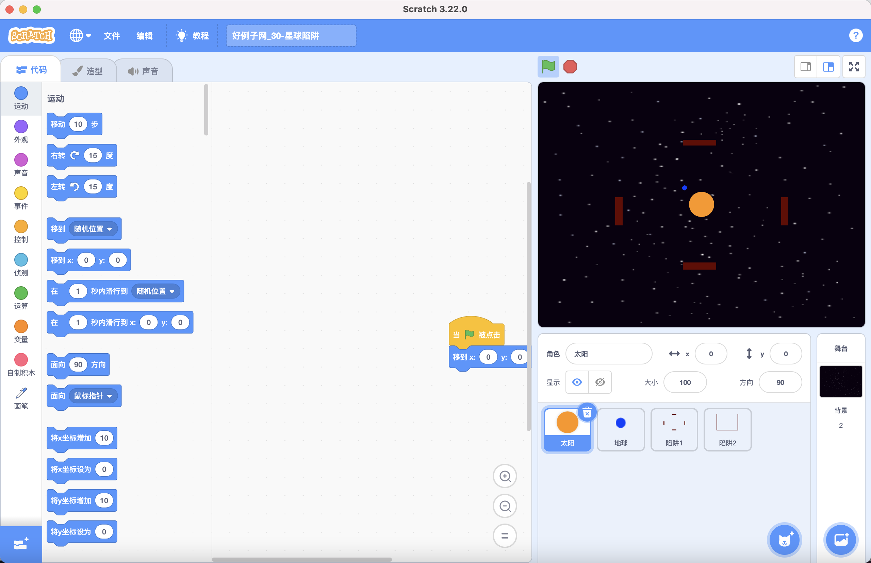Image resolution: width=871 pixels, height=563 pixels.
Task: Select the 地球 sprite thumbnail
Action: point(621,430)
